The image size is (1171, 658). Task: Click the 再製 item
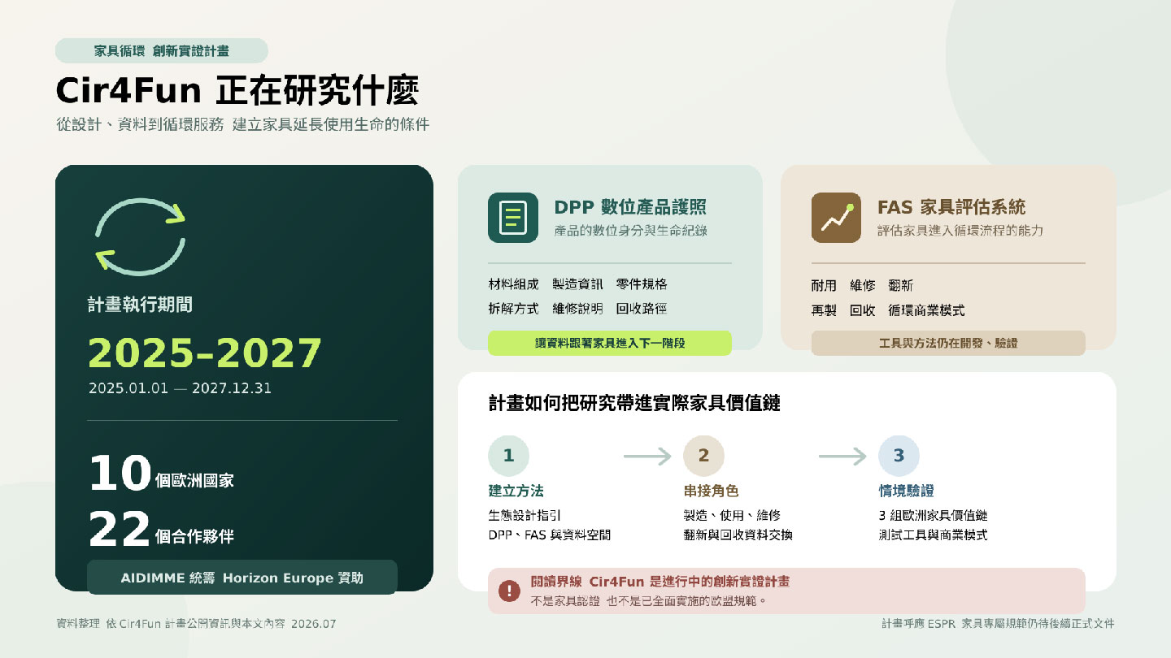824,310
